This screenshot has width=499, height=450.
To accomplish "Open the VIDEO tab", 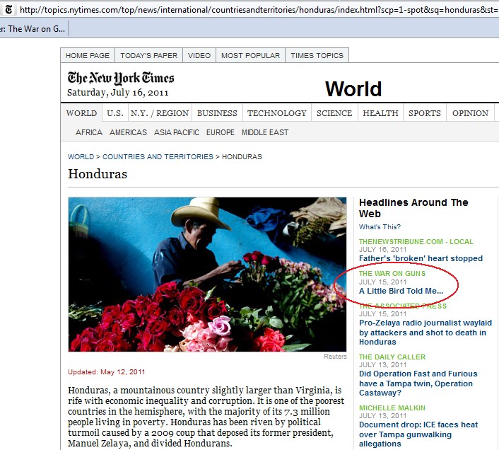I will pyautogui.click(x=199, y=55).
